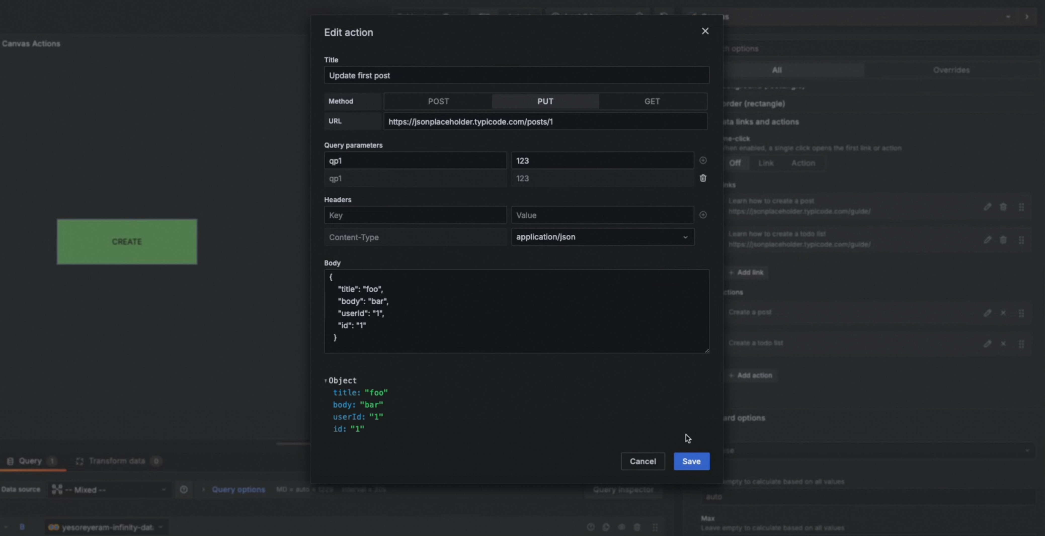Open the application/json Content-Type dropdown
Viewport: 1045px width, 536px height.
[602, 237]
